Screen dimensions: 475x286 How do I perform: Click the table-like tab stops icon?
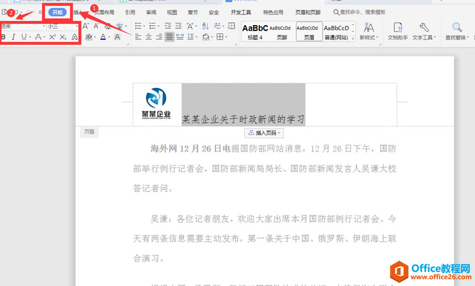pyautogui.click(x=232, y=26)
